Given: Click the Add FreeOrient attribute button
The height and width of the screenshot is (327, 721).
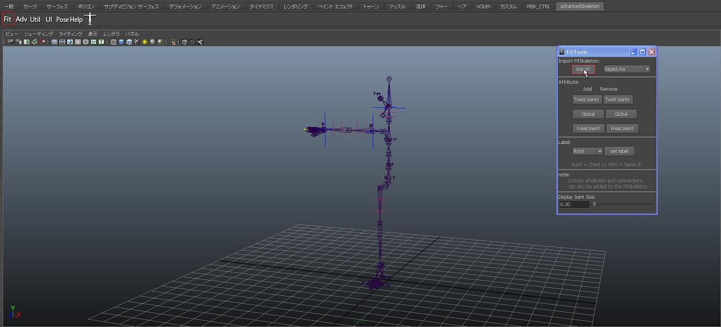Looking at the screenshot, I should pyautogui.click(x=589, y=128).
